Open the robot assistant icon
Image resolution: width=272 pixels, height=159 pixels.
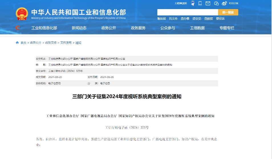coord(192,3)
